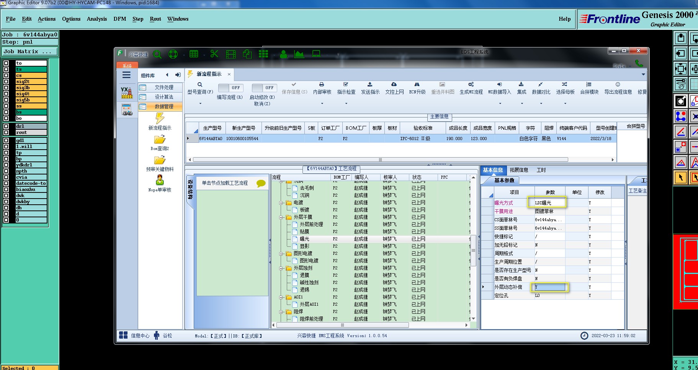Click 导出流程信息 smiley button
Screen dimensions: 698x370
pos(618,88)
